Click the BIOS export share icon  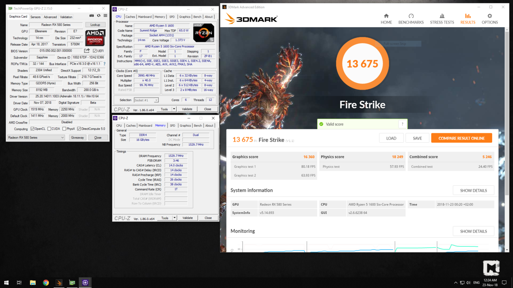tap(87, 51)
